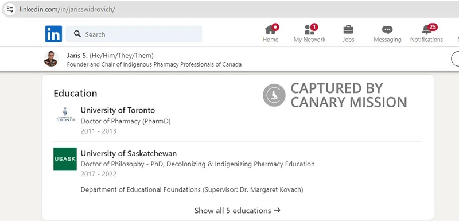This screenshot has width=459, height=221.
Task: Click the University of Toronto logo
Action: tap(65, 114)
